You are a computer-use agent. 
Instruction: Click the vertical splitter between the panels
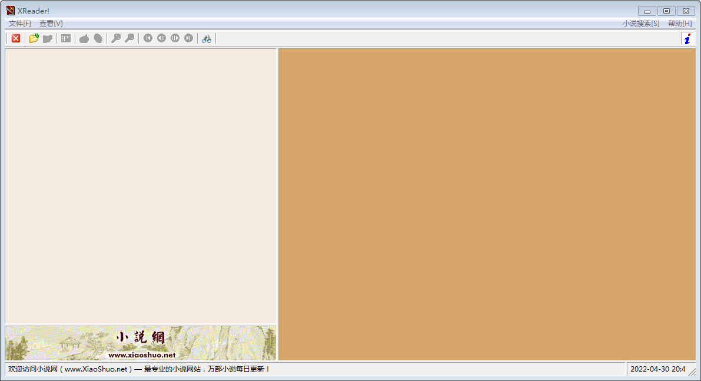[x=277, y=204]
